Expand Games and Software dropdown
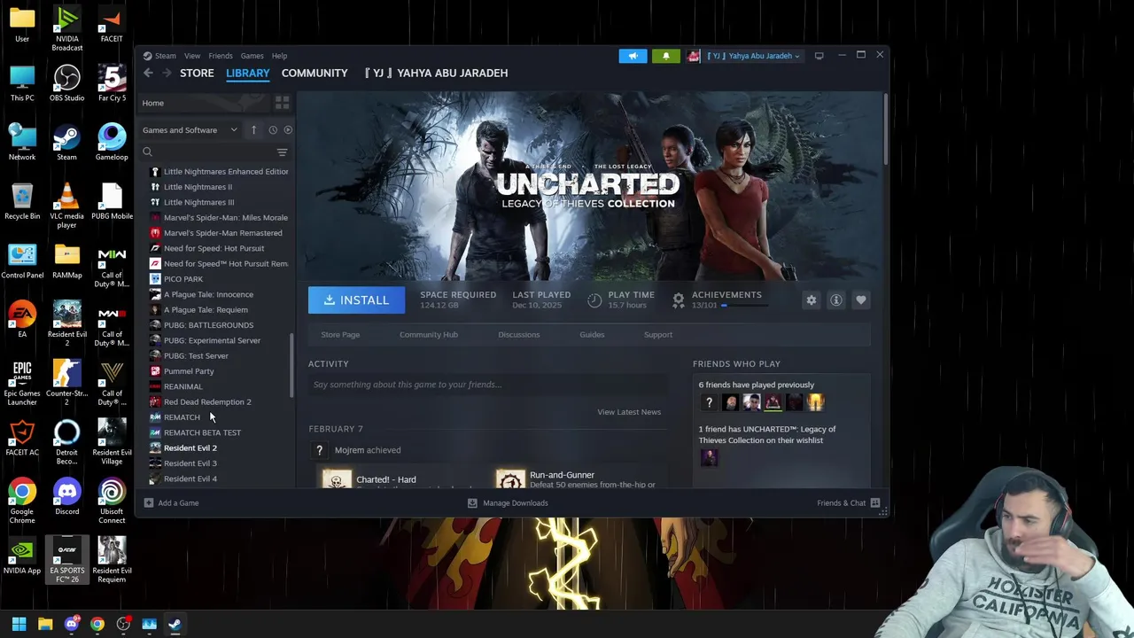This screenshot has width=1134, height=638. pyautogui.click(x=190, y=130)
